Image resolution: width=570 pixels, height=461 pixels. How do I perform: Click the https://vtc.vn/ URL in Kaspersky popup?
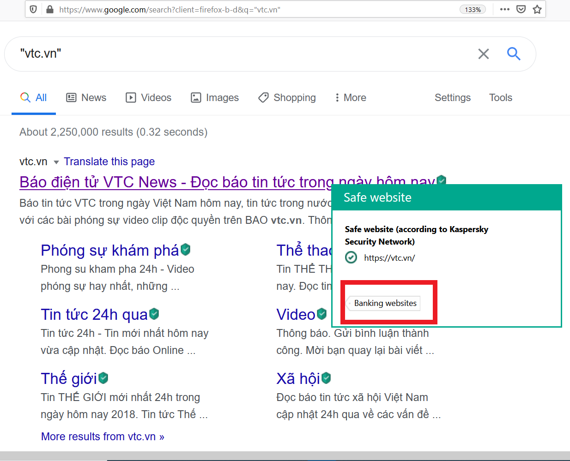coord(389,258)
